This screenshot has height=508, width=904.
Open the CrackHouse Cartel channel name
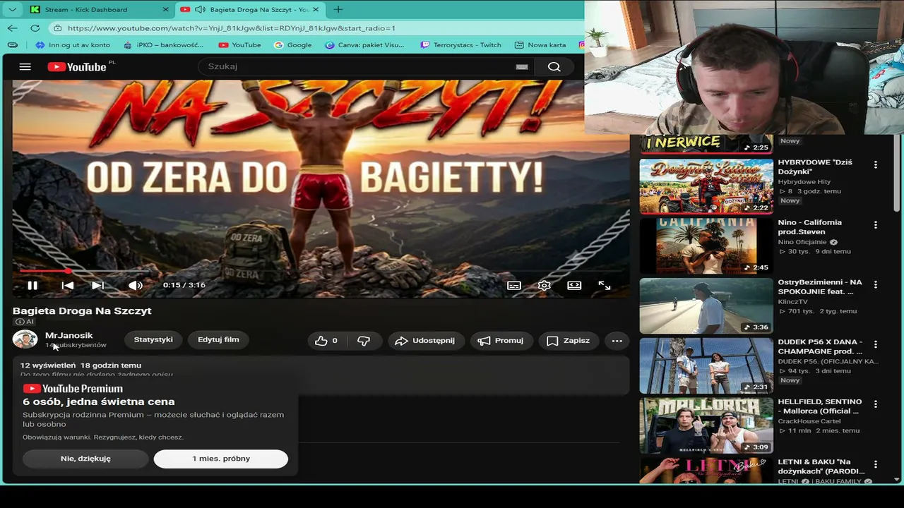[x=809, y=421]
